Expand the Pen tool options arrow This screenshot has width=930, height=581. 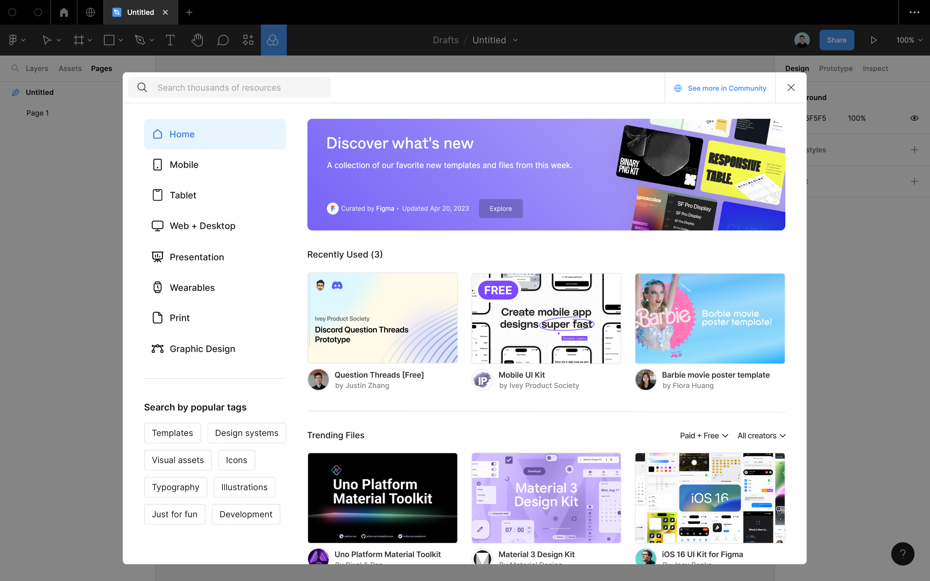(x=152, y=40)
